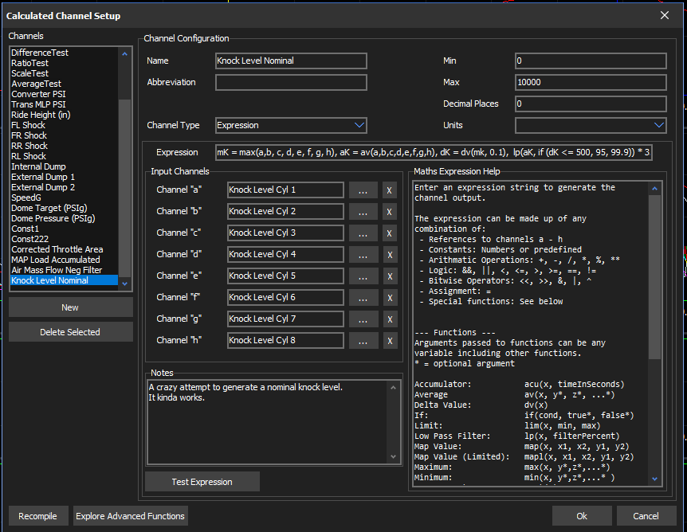Click Delete Selected button
This screenshot has width=687, height=532.
click(71, 332)
